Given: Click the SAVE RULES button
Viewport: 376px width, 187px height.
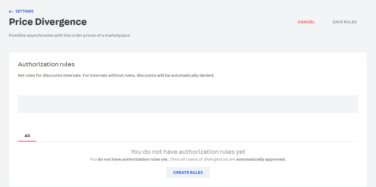Looking at the screenshot, I should click(x=344, y=22).
